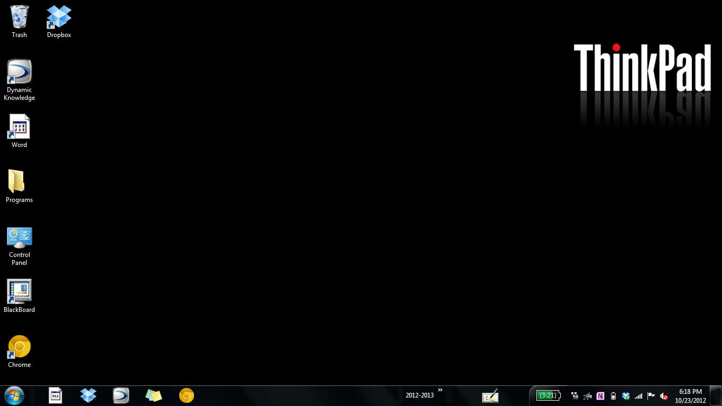Screen dimensions: 722x406
Task: Open the Tablet PC Input Panel icon
Action: pyautogui.click(x=490, y=396)
